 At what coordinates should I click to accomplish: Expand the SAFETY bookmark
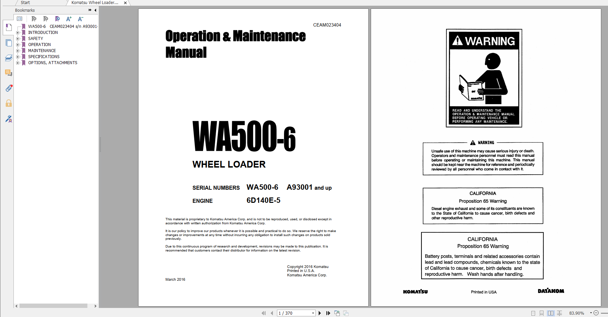point(17,39)
